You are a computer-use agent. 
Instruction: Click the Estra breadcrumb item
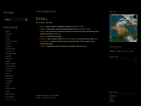[x=54, y=12]
